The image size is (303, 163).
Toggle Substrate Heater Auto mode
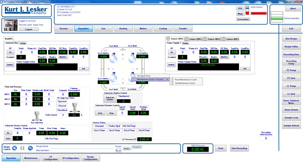(8, 138)
